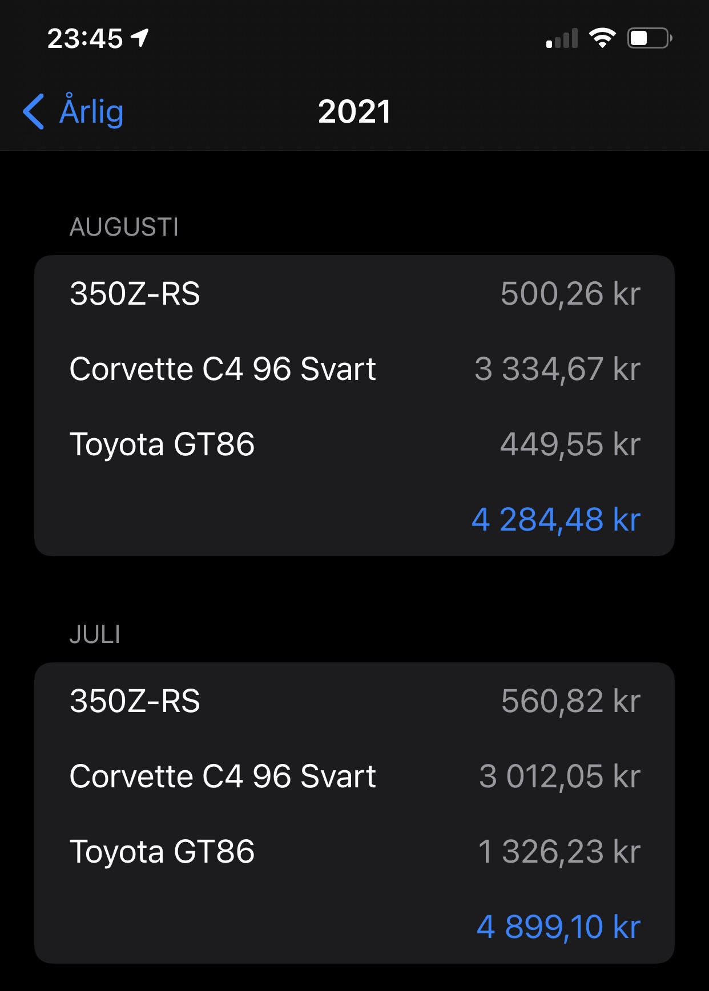This screenshot has height=991, width=709.
Task: Open 350Z-RS row under Augusti
Action: [x=354, y=293]
